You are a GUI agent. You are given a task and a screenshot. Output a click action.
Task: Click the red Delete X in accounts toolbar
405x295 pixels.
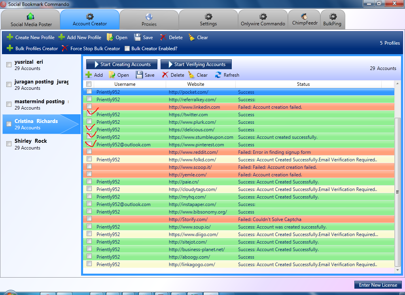[165, 75]
